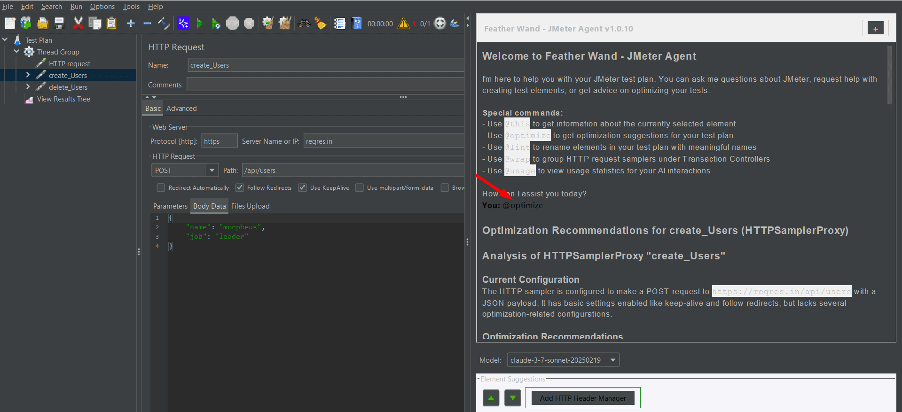Click the Save floppy disk icon
Screen dimensions: 902x412
pos(59,23)
